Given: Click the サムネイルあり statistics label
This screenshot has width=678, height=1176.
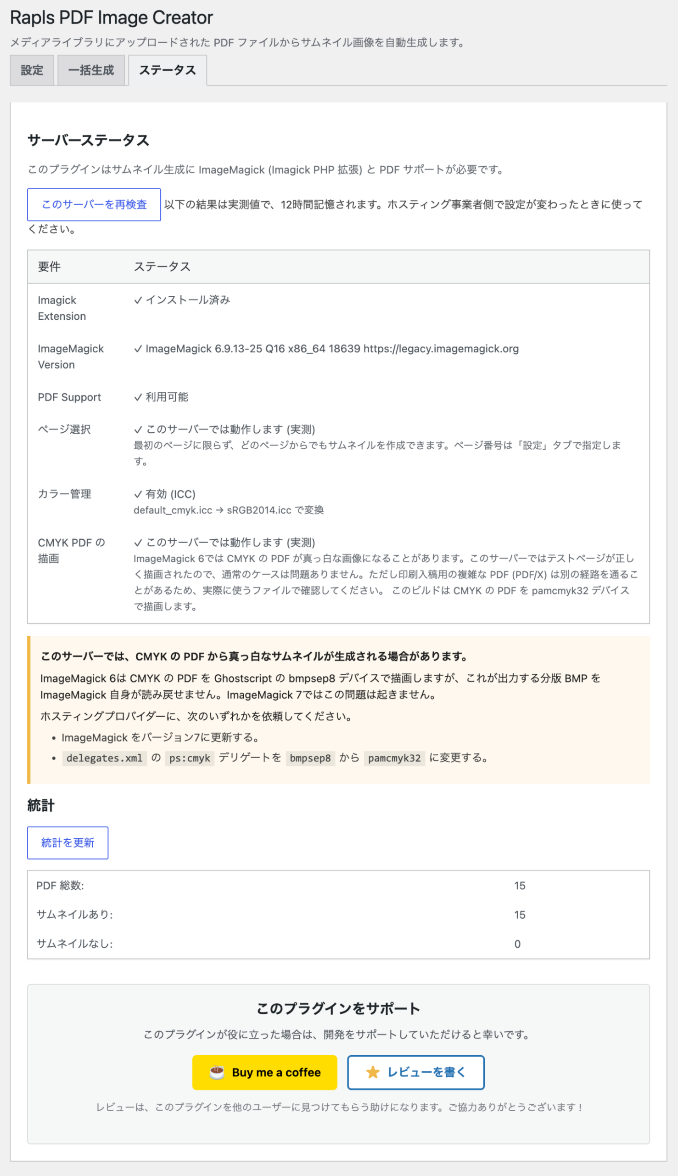Looking at the screenshot, I should coord(74,915).
